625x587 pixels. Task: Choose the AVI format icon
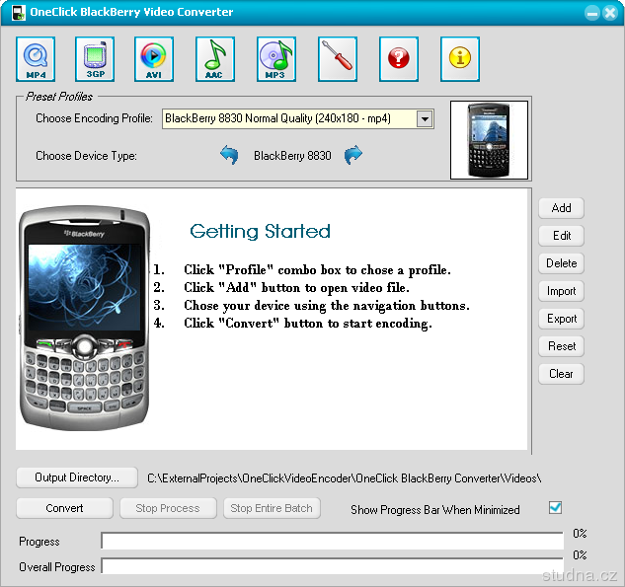[x=154, y=59]
